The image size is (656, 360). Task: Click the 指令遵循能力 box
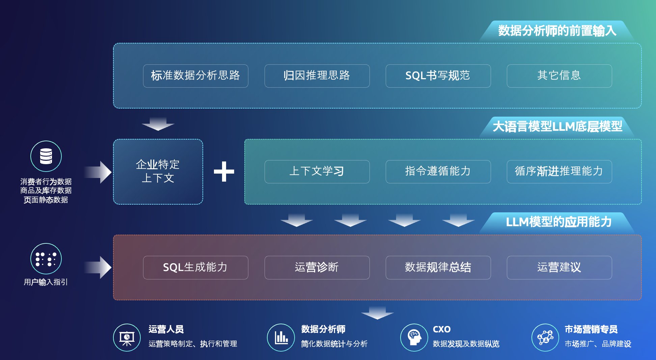[x=438, y=172]
